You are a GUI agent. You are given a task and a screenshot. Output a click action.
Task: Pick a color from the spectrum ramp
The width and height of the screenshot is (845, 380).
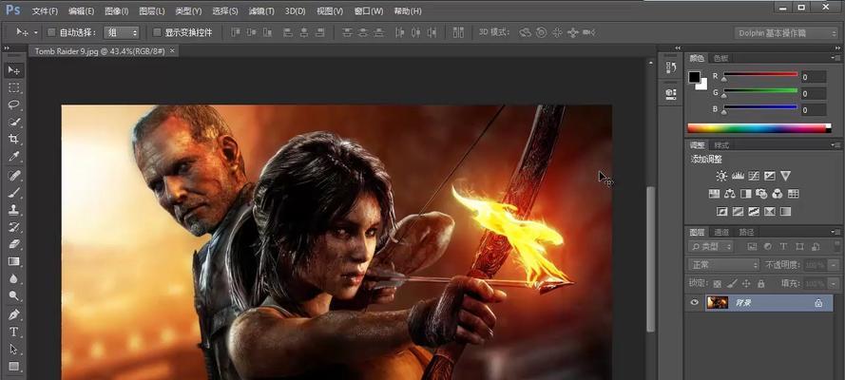click(759, 128)
